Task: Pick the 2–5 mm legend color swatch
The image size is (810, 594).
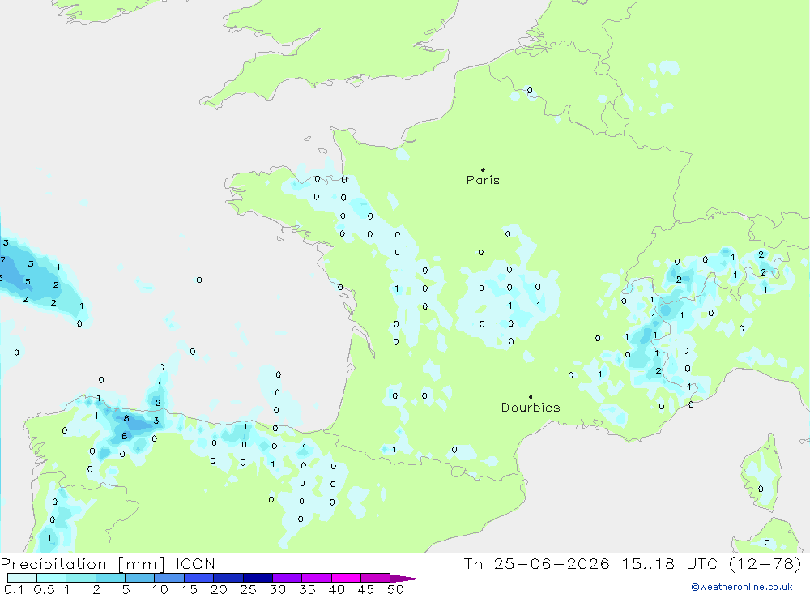Action: tap(110, 578)
